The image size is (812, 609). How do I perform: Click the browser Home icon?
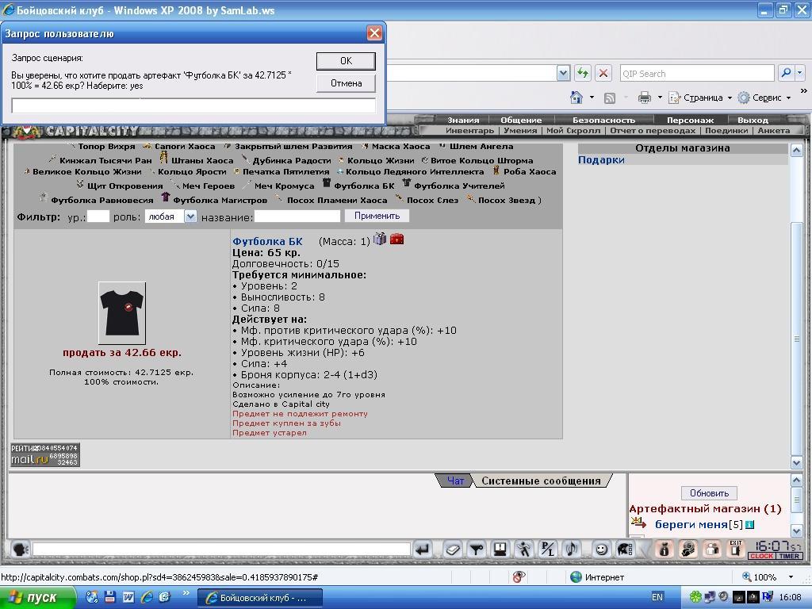click(576, 98)
